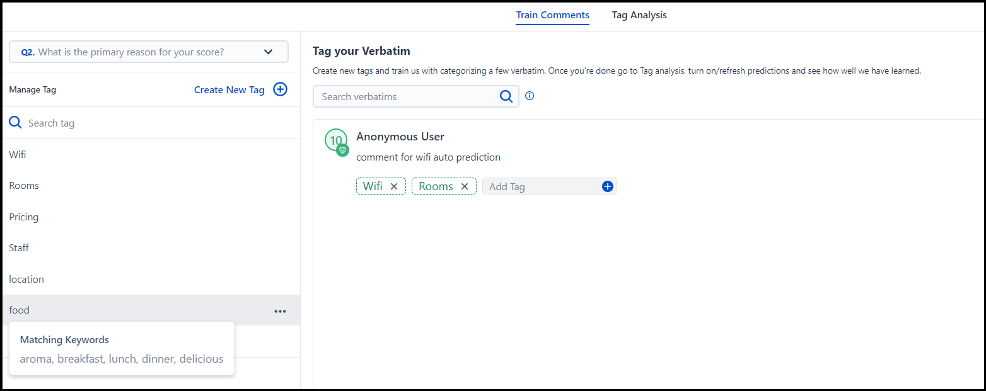Image resolution: width=986 pixels, height=391 pixels.
Task: Remove the Wifi tag from comment
Action: pos(394,186)
